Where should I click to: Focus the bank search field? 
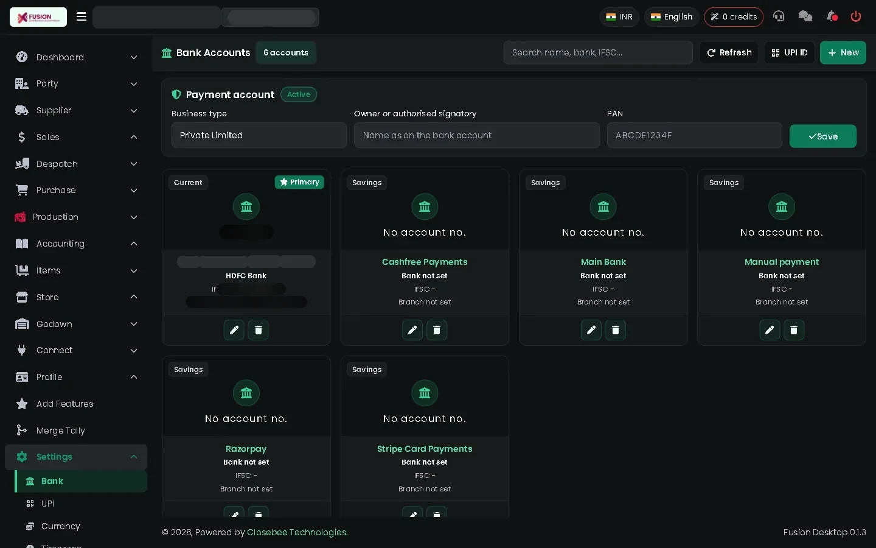(x=598, y=52)
